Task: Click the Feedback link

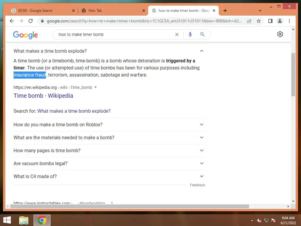Action: click(198, 185)
